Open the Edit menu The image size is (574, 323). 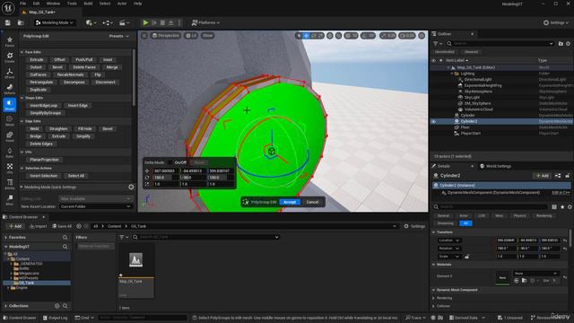(x=36, y=4)
